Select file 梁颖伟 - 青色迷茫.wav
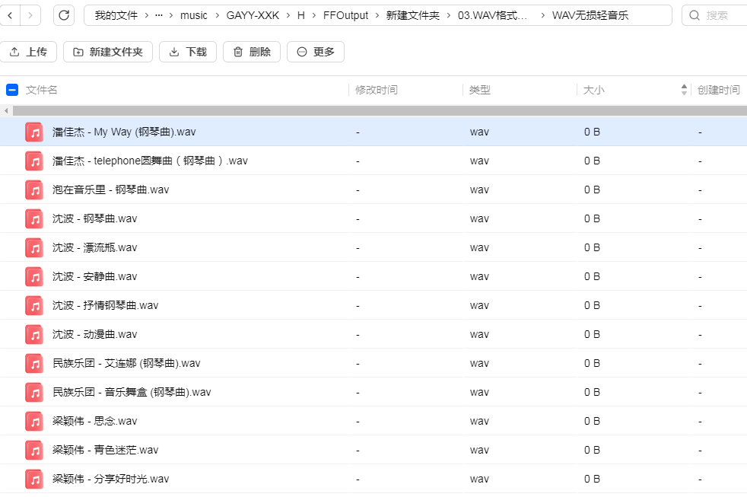 [373, 451]
